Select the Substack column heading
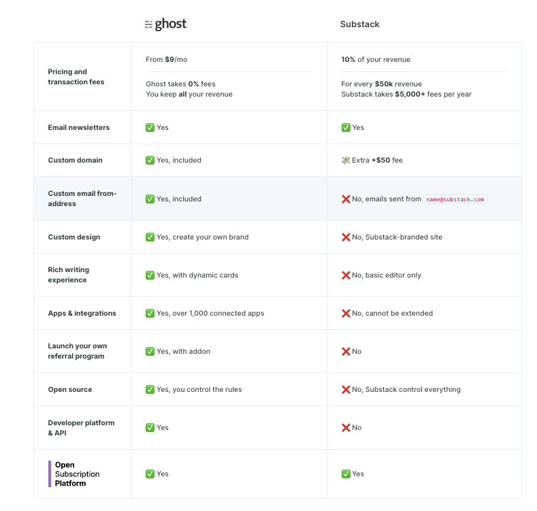 coord(359,24)
